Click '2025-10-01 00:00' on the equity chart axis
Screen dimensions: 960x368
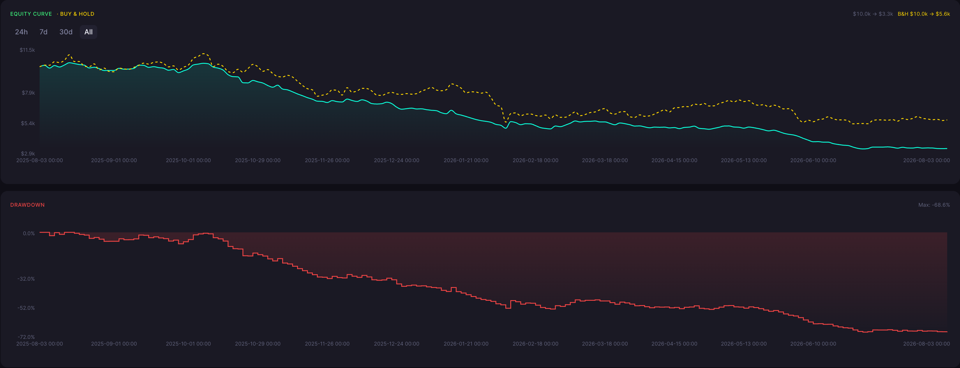tap(188, 160)
